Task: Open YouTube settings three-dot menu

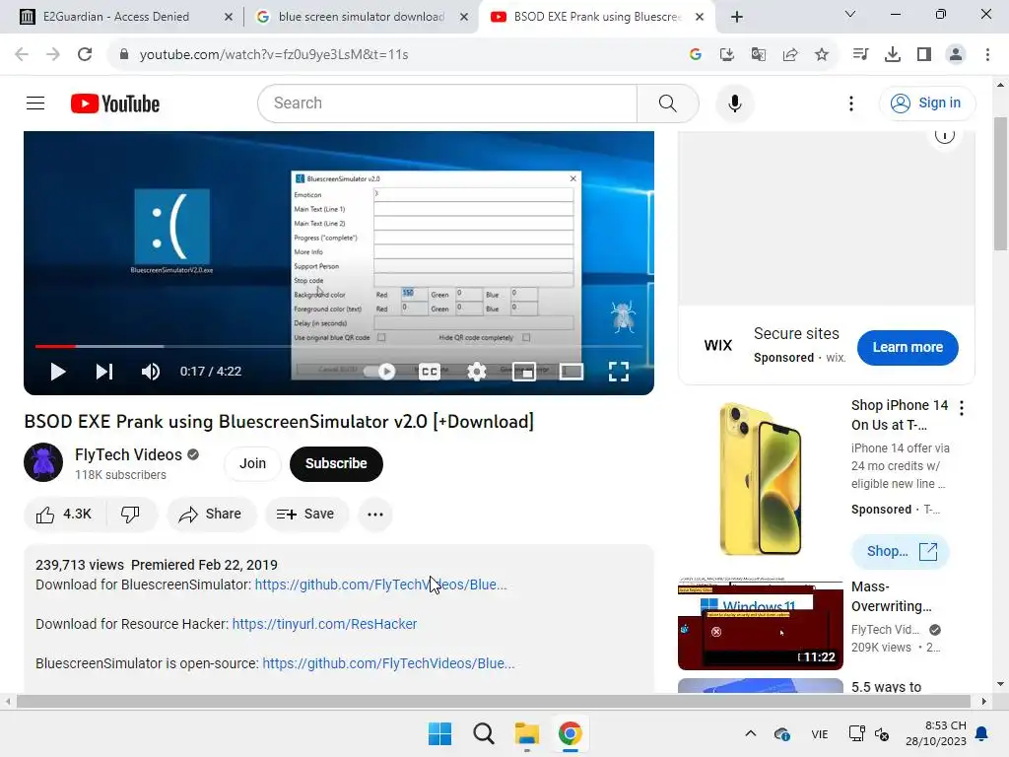Action: click(x=850, y=103)
